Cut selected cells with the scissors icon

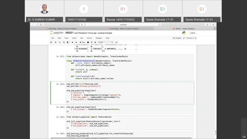pyautogui.click(x=60, y=42)
